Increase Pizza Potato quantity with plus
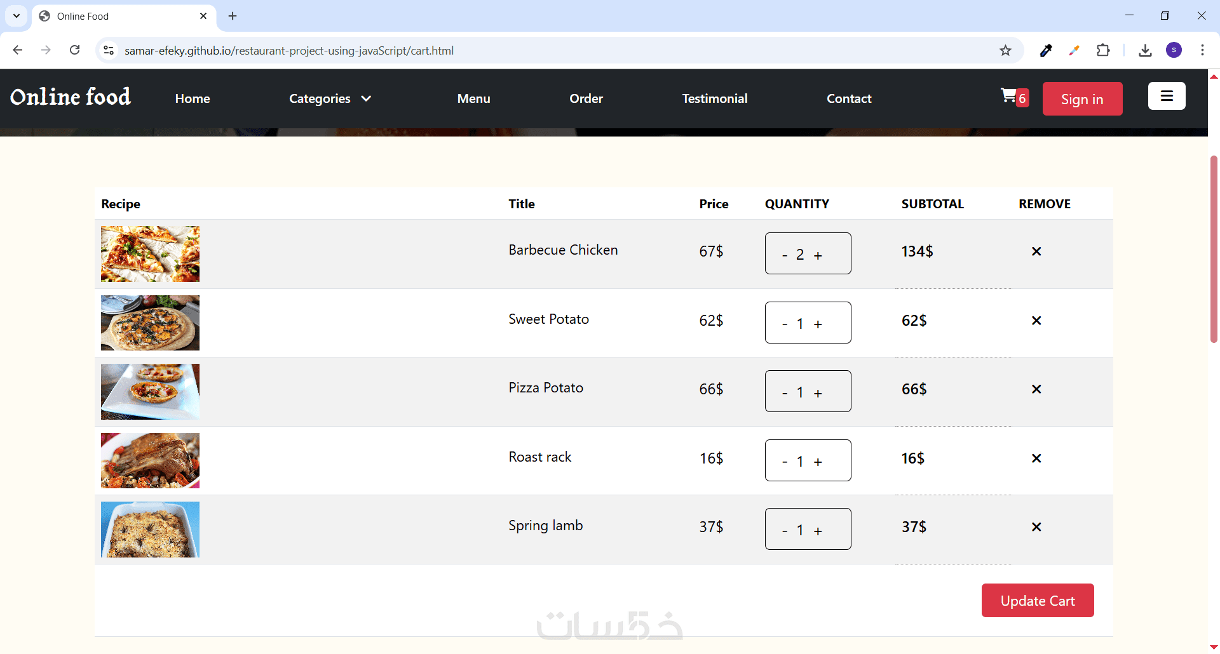This screenshot has height=654, width=1220. 818,393
